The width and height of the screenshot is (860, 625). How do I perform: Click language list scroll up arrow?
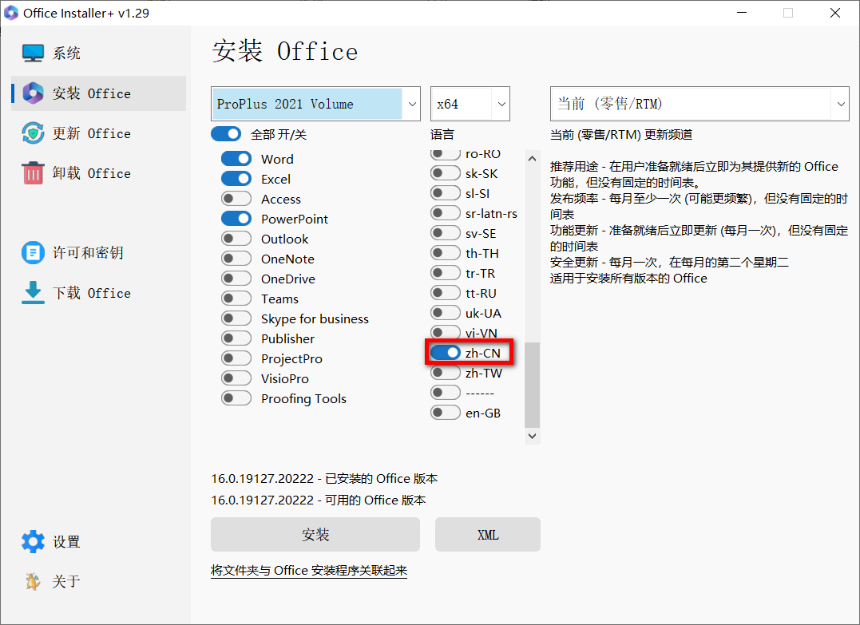click(x=532, y=158)
